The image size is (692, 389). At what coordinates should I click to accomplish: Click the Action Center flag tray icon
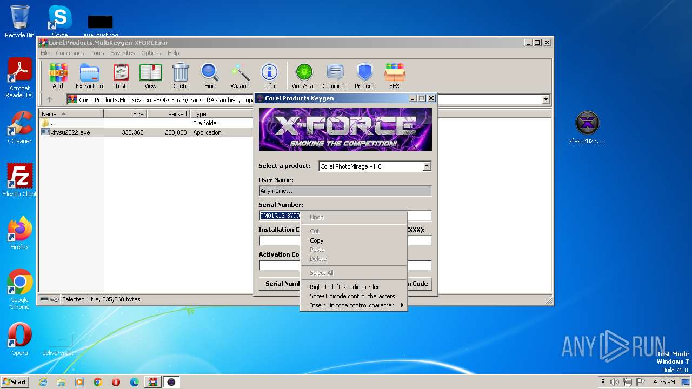point(640,382)
